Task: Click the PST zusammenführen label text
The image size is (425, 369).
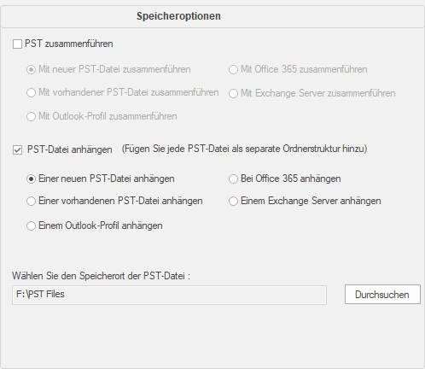Action: [69, 44]
